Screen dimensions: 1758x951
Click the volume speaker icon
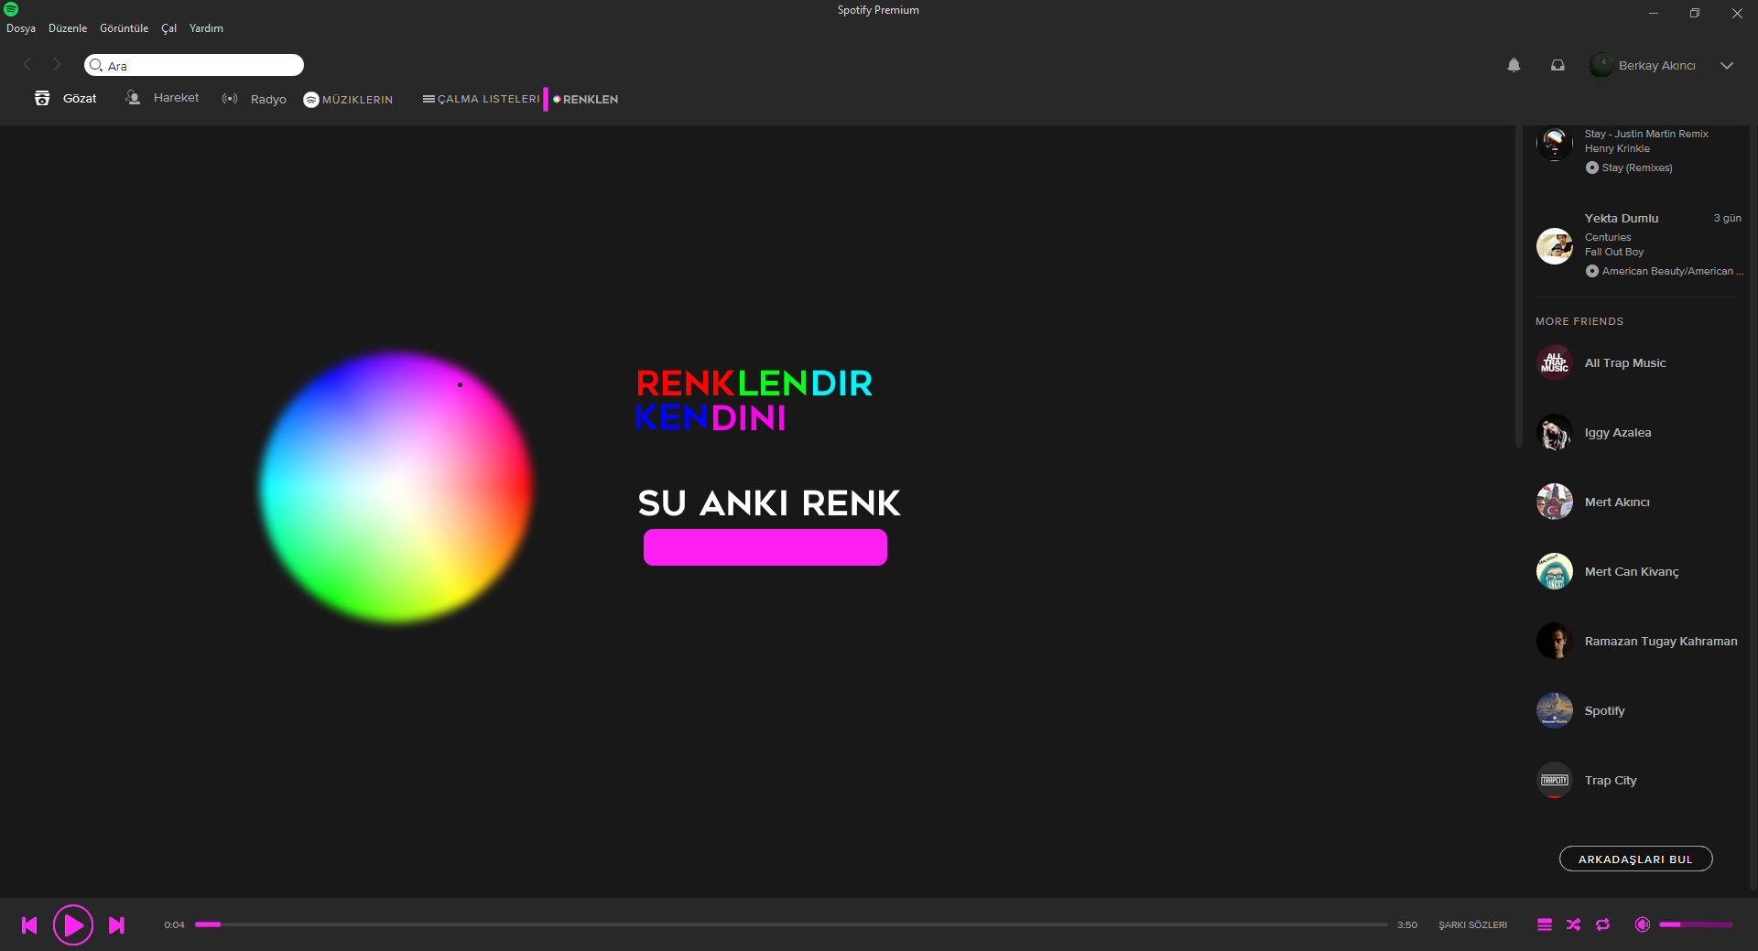1643,924
